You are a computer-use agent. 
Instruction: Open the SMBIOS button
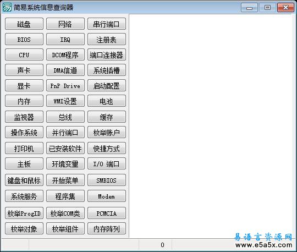107,180
